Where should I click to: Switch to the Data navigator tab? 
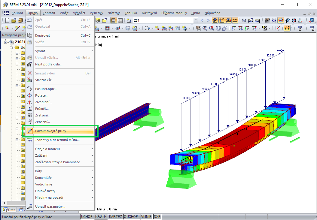[x=9, y=210]
